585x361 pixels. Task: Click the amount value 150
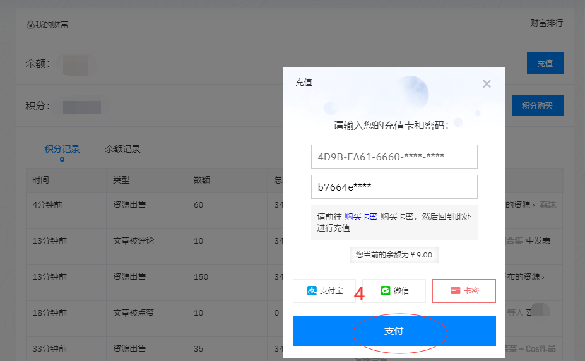(x=201, y=277)
